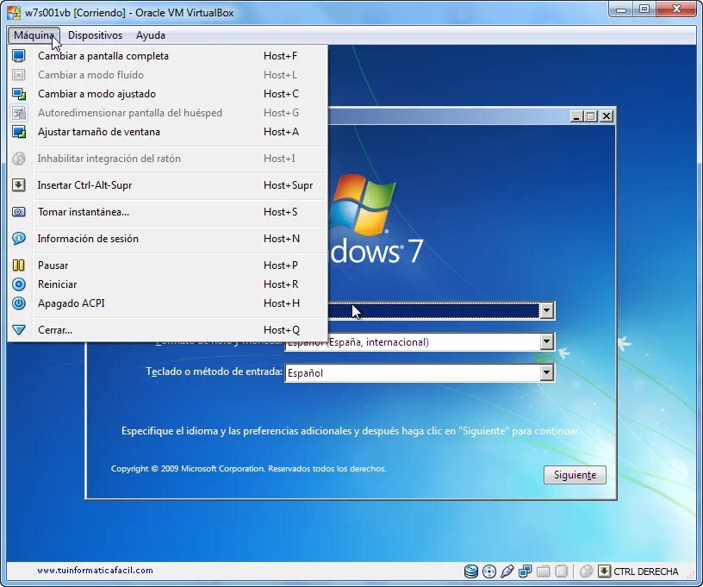The image size is (703, 587).
Task: Click the mouse integration status icon
Action: click(586, 571)
